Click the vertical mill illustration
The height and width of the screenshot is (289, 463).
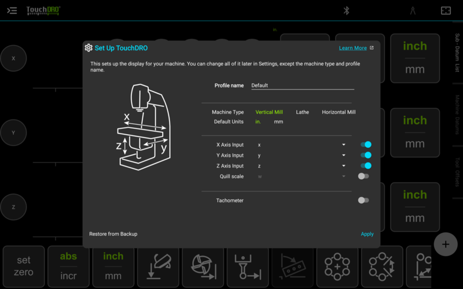143,127
